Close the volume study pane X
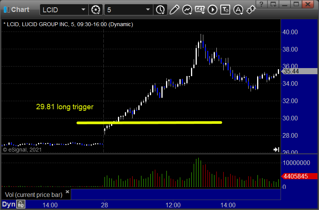The height and width of the screenshot is (210, 319). (67, 192)
